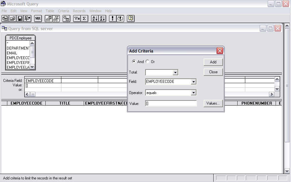Click the EMPLOYEECODE column header
Screen dimensions: 291x182
click(26, 103)
